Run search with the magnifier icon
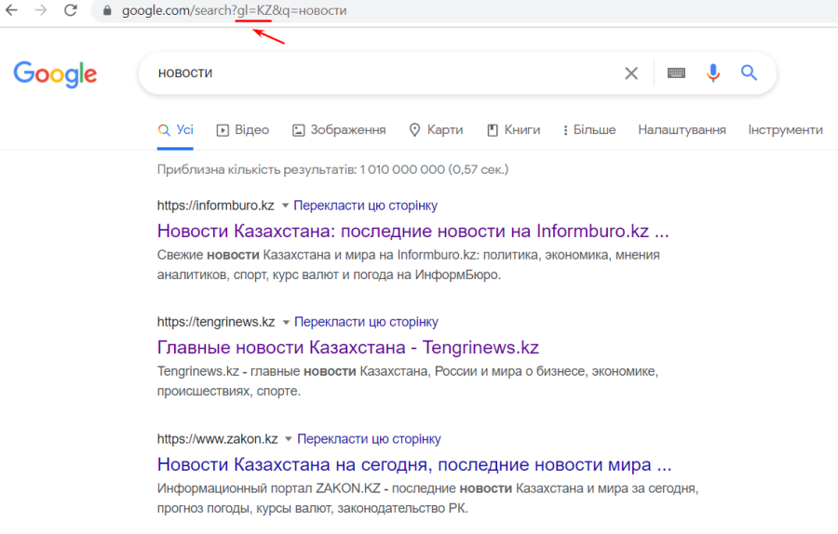This screenshot has height=534, width=838. pyautogui.click(x=749, y=73)
